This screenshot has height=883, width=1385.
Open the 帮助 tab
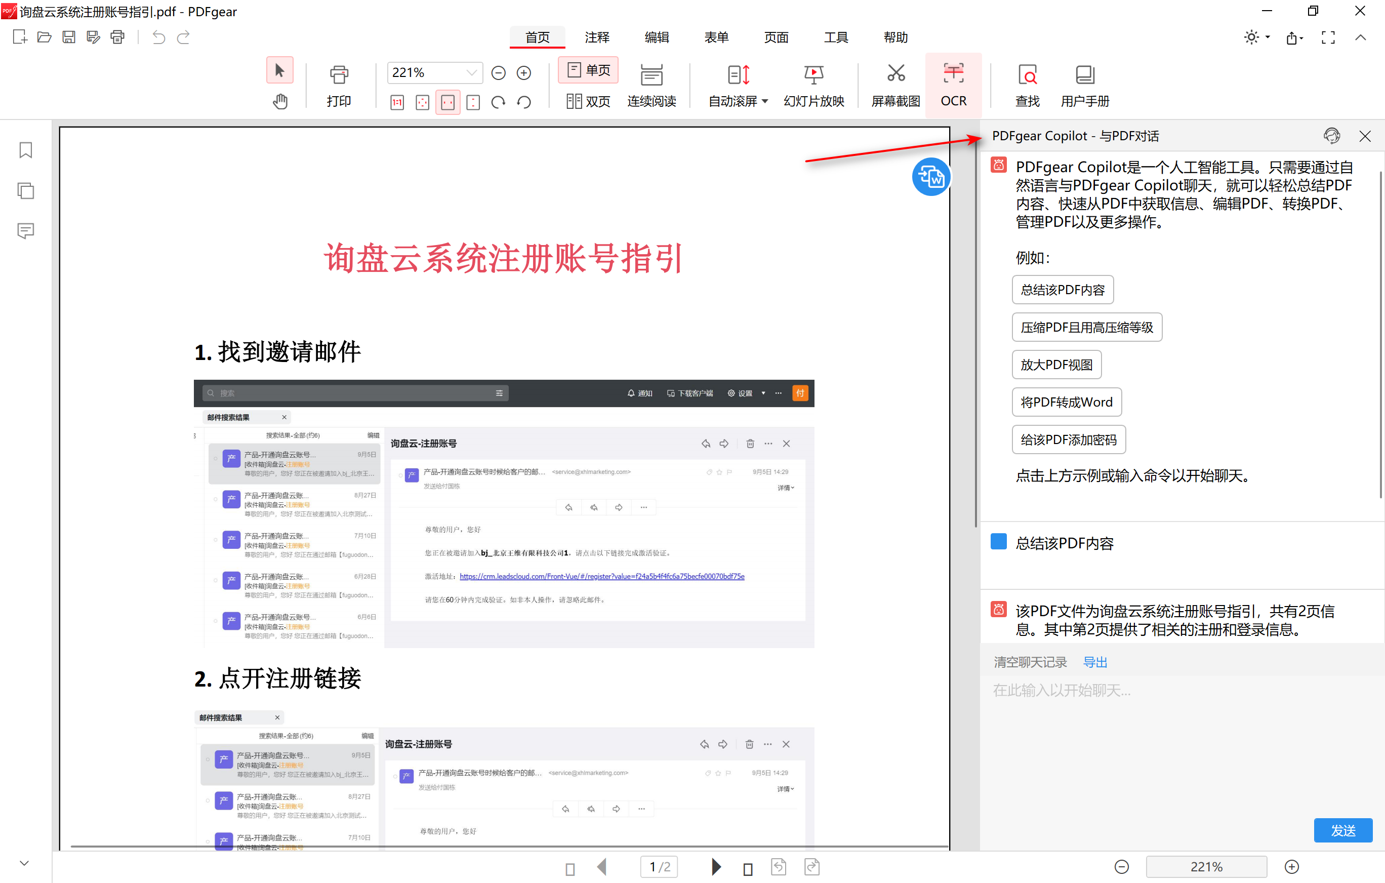coord(896,37)
